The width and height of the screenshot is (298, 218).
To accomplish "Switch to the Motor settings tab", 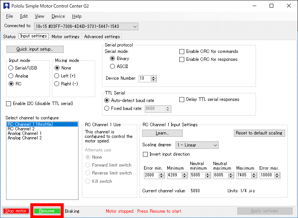I will (x=65, y=37).
